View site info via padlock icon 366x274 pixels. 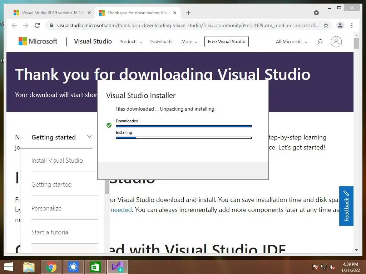coord(51,25)
